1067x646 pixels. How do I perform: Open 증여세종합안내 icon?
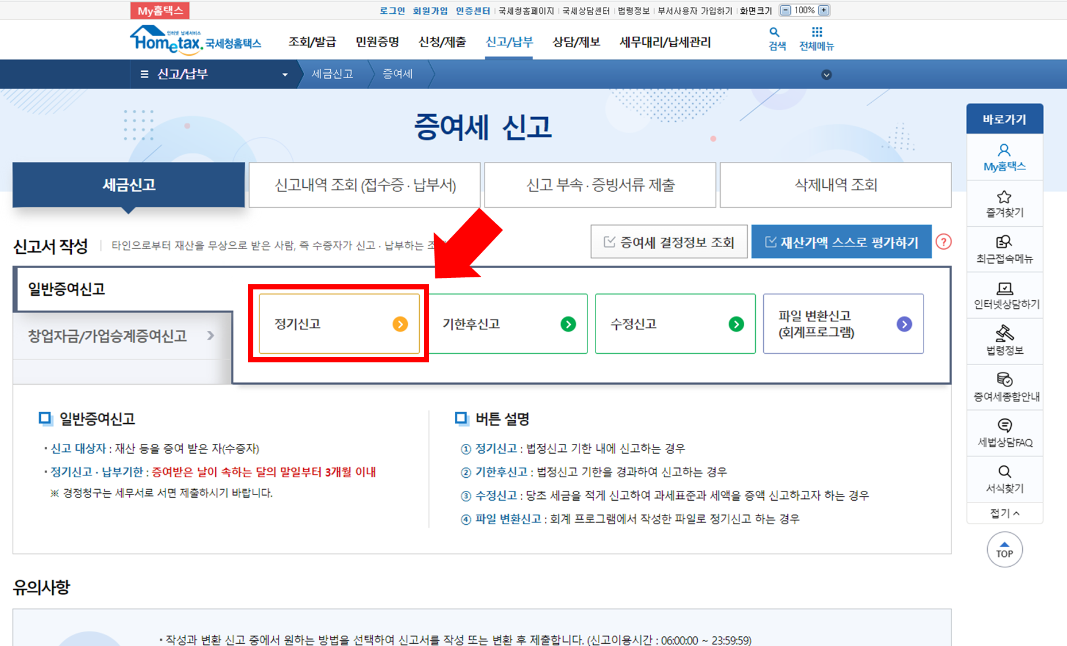(1004, 380)
